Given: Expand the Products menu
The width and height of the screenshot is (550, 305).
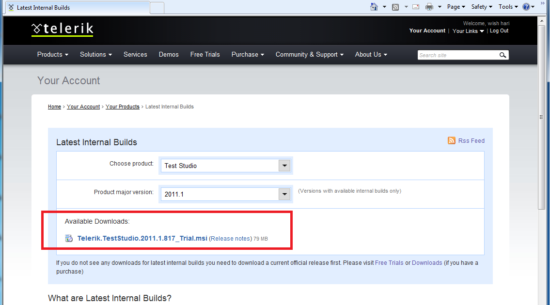Looking at the screenshot, I should pos(53,54).
